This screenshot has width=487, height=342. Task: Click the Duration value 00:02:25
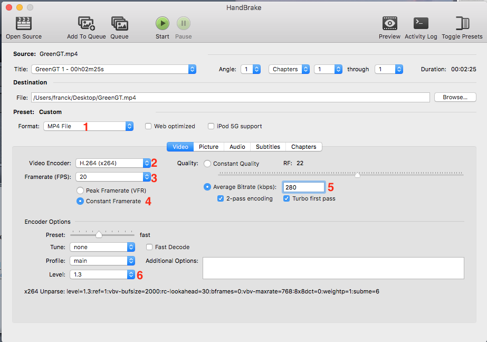point(464,69)
